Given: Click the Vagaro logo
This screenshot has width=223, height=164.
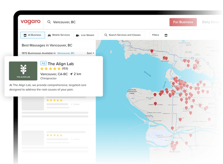Looking at the screenshot, I should click(31, 22).
